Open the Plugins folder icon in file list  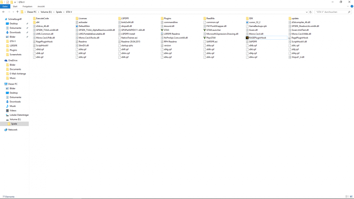click(162, 18)
